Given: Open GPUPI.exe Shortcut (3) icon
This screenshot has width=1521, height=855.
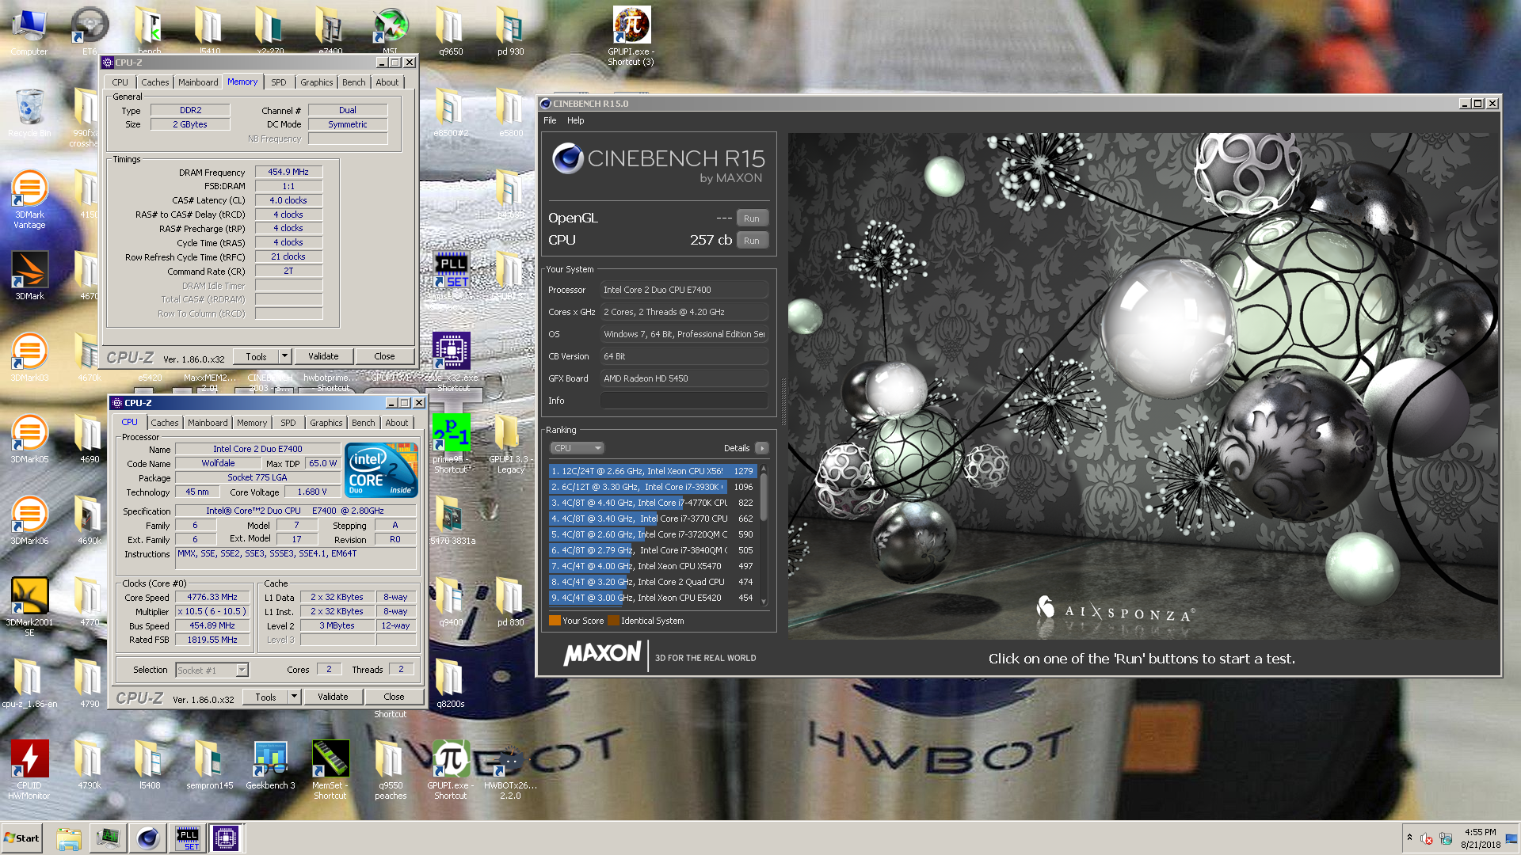Looking at the screenshot, I should click(631, 36).
